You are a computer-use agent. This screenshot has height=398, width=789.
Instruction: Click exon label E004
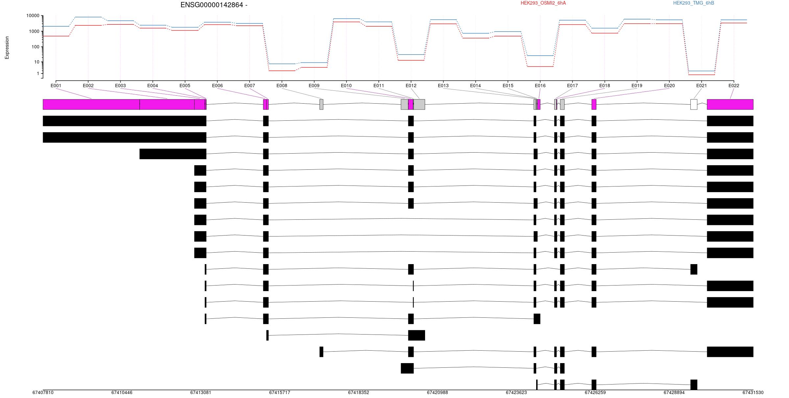click(153, 86)
